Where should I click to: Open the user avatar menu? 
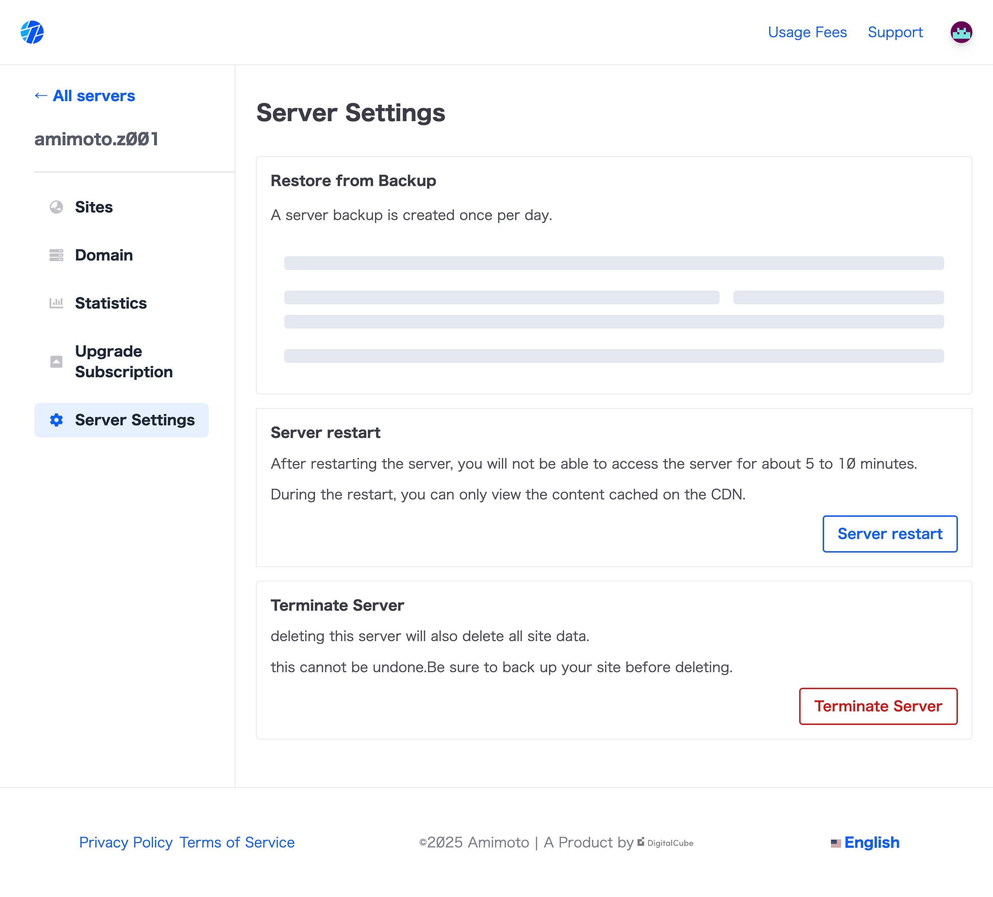pyautogui.click(x=960, y=33)
